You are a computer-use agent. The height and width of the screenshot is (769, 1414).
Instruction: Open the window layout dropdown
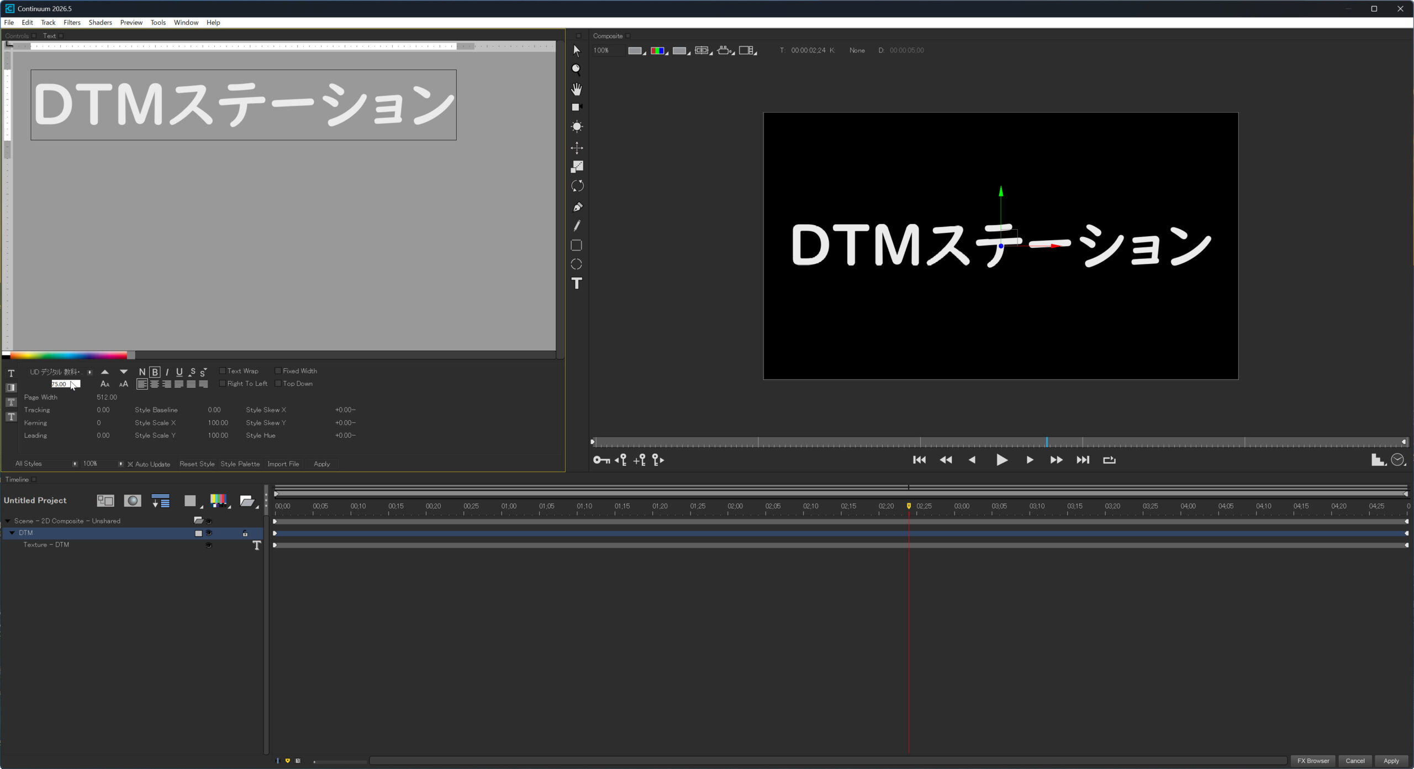[x=748, y=51]
